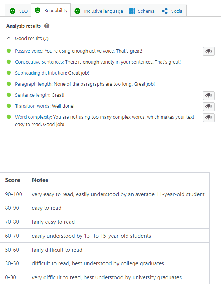Click the Social share icon

pyautogui.click(x=165, y=11)
